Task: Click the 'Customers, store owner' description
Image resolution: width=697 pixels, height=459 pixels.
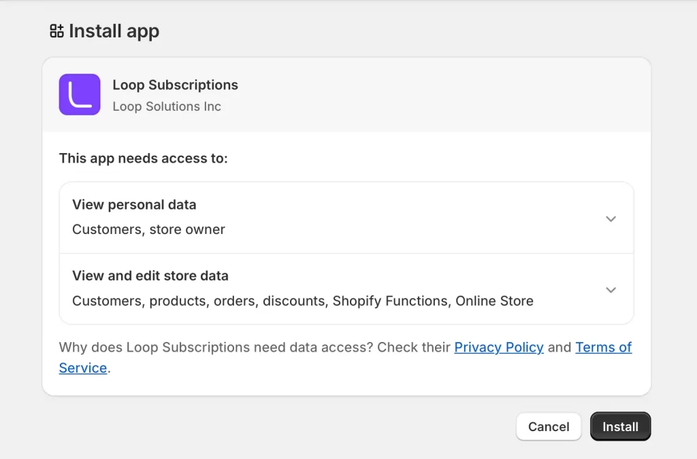Action: [x=148, y=229]
